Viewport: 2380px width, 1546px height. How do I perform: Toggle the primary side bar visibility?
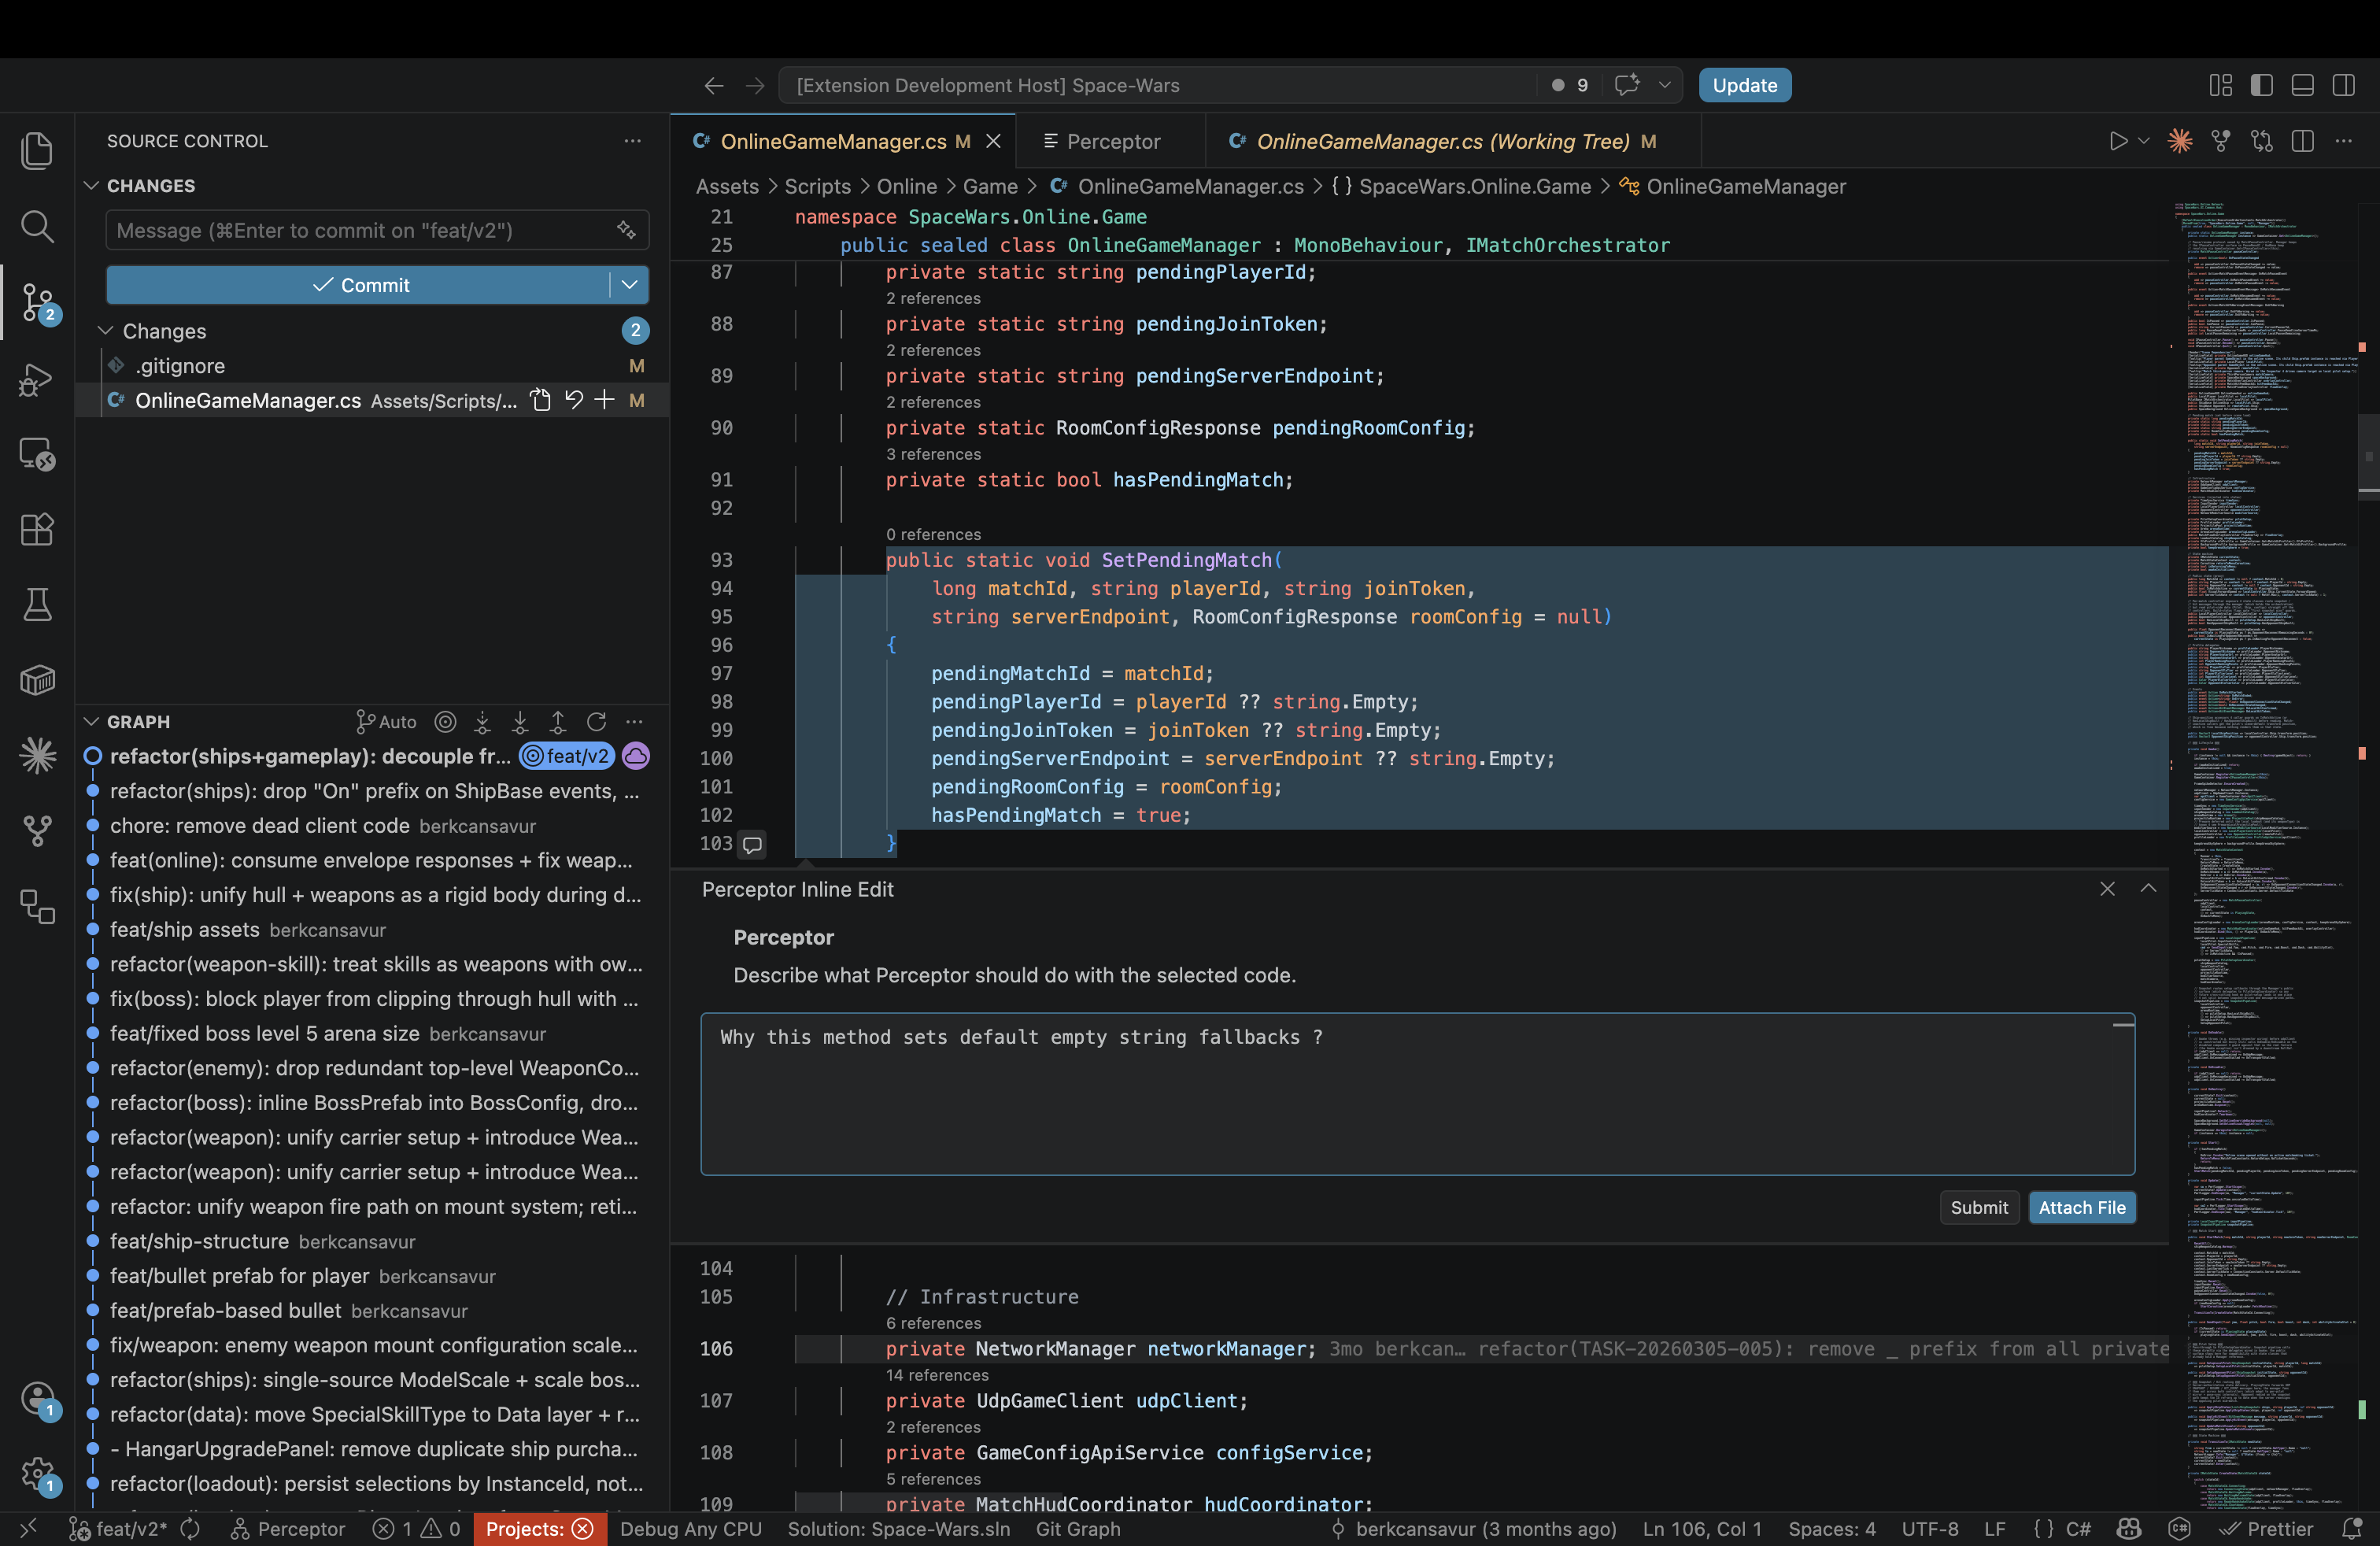2261,85
